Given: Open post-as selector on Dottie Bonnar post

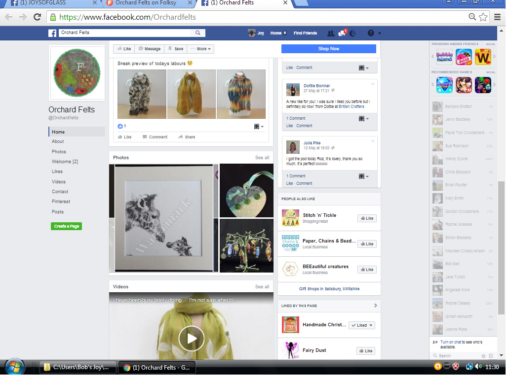Looking at the screenshot, I should point(364,119).
